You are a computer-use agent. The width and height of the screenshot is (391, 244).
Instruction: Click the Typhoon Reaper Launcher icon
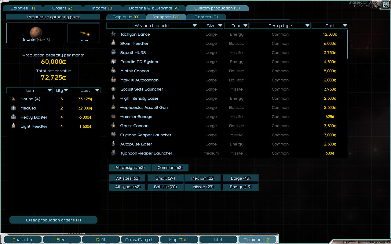click(x=113, y=153)
